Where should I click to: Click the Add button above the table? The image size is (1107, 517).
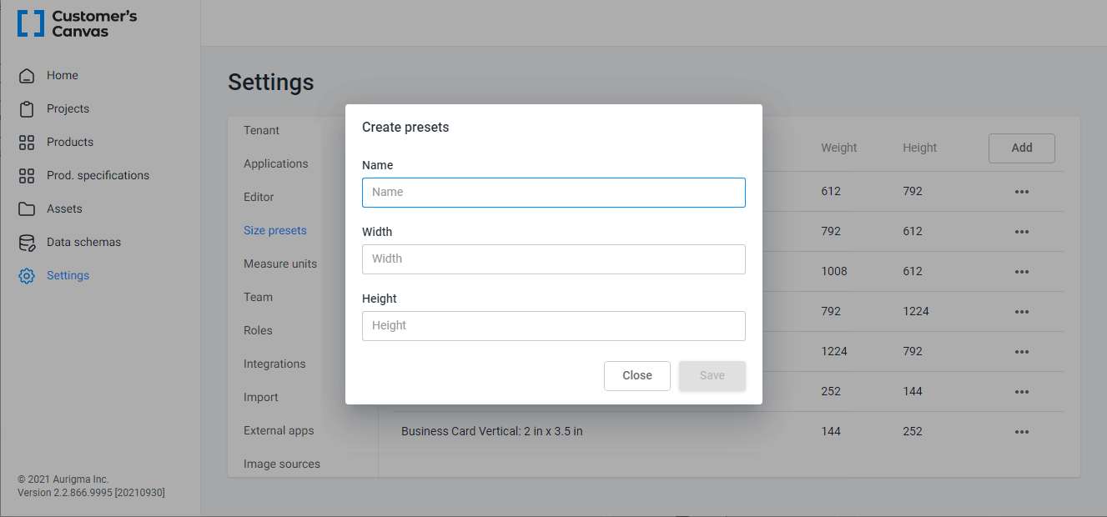[1021, 148]
